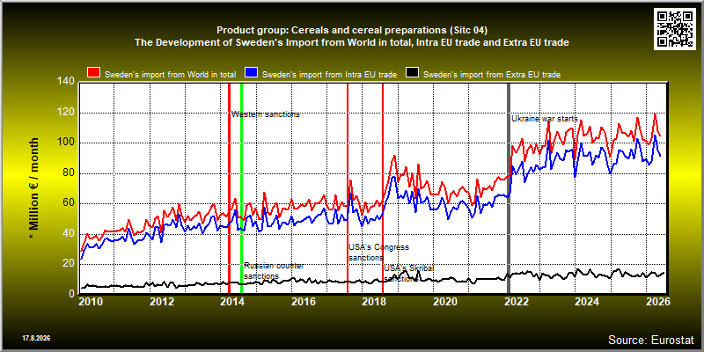Select "Sweden's import from World in total" legend label

[x=170, y=75]
